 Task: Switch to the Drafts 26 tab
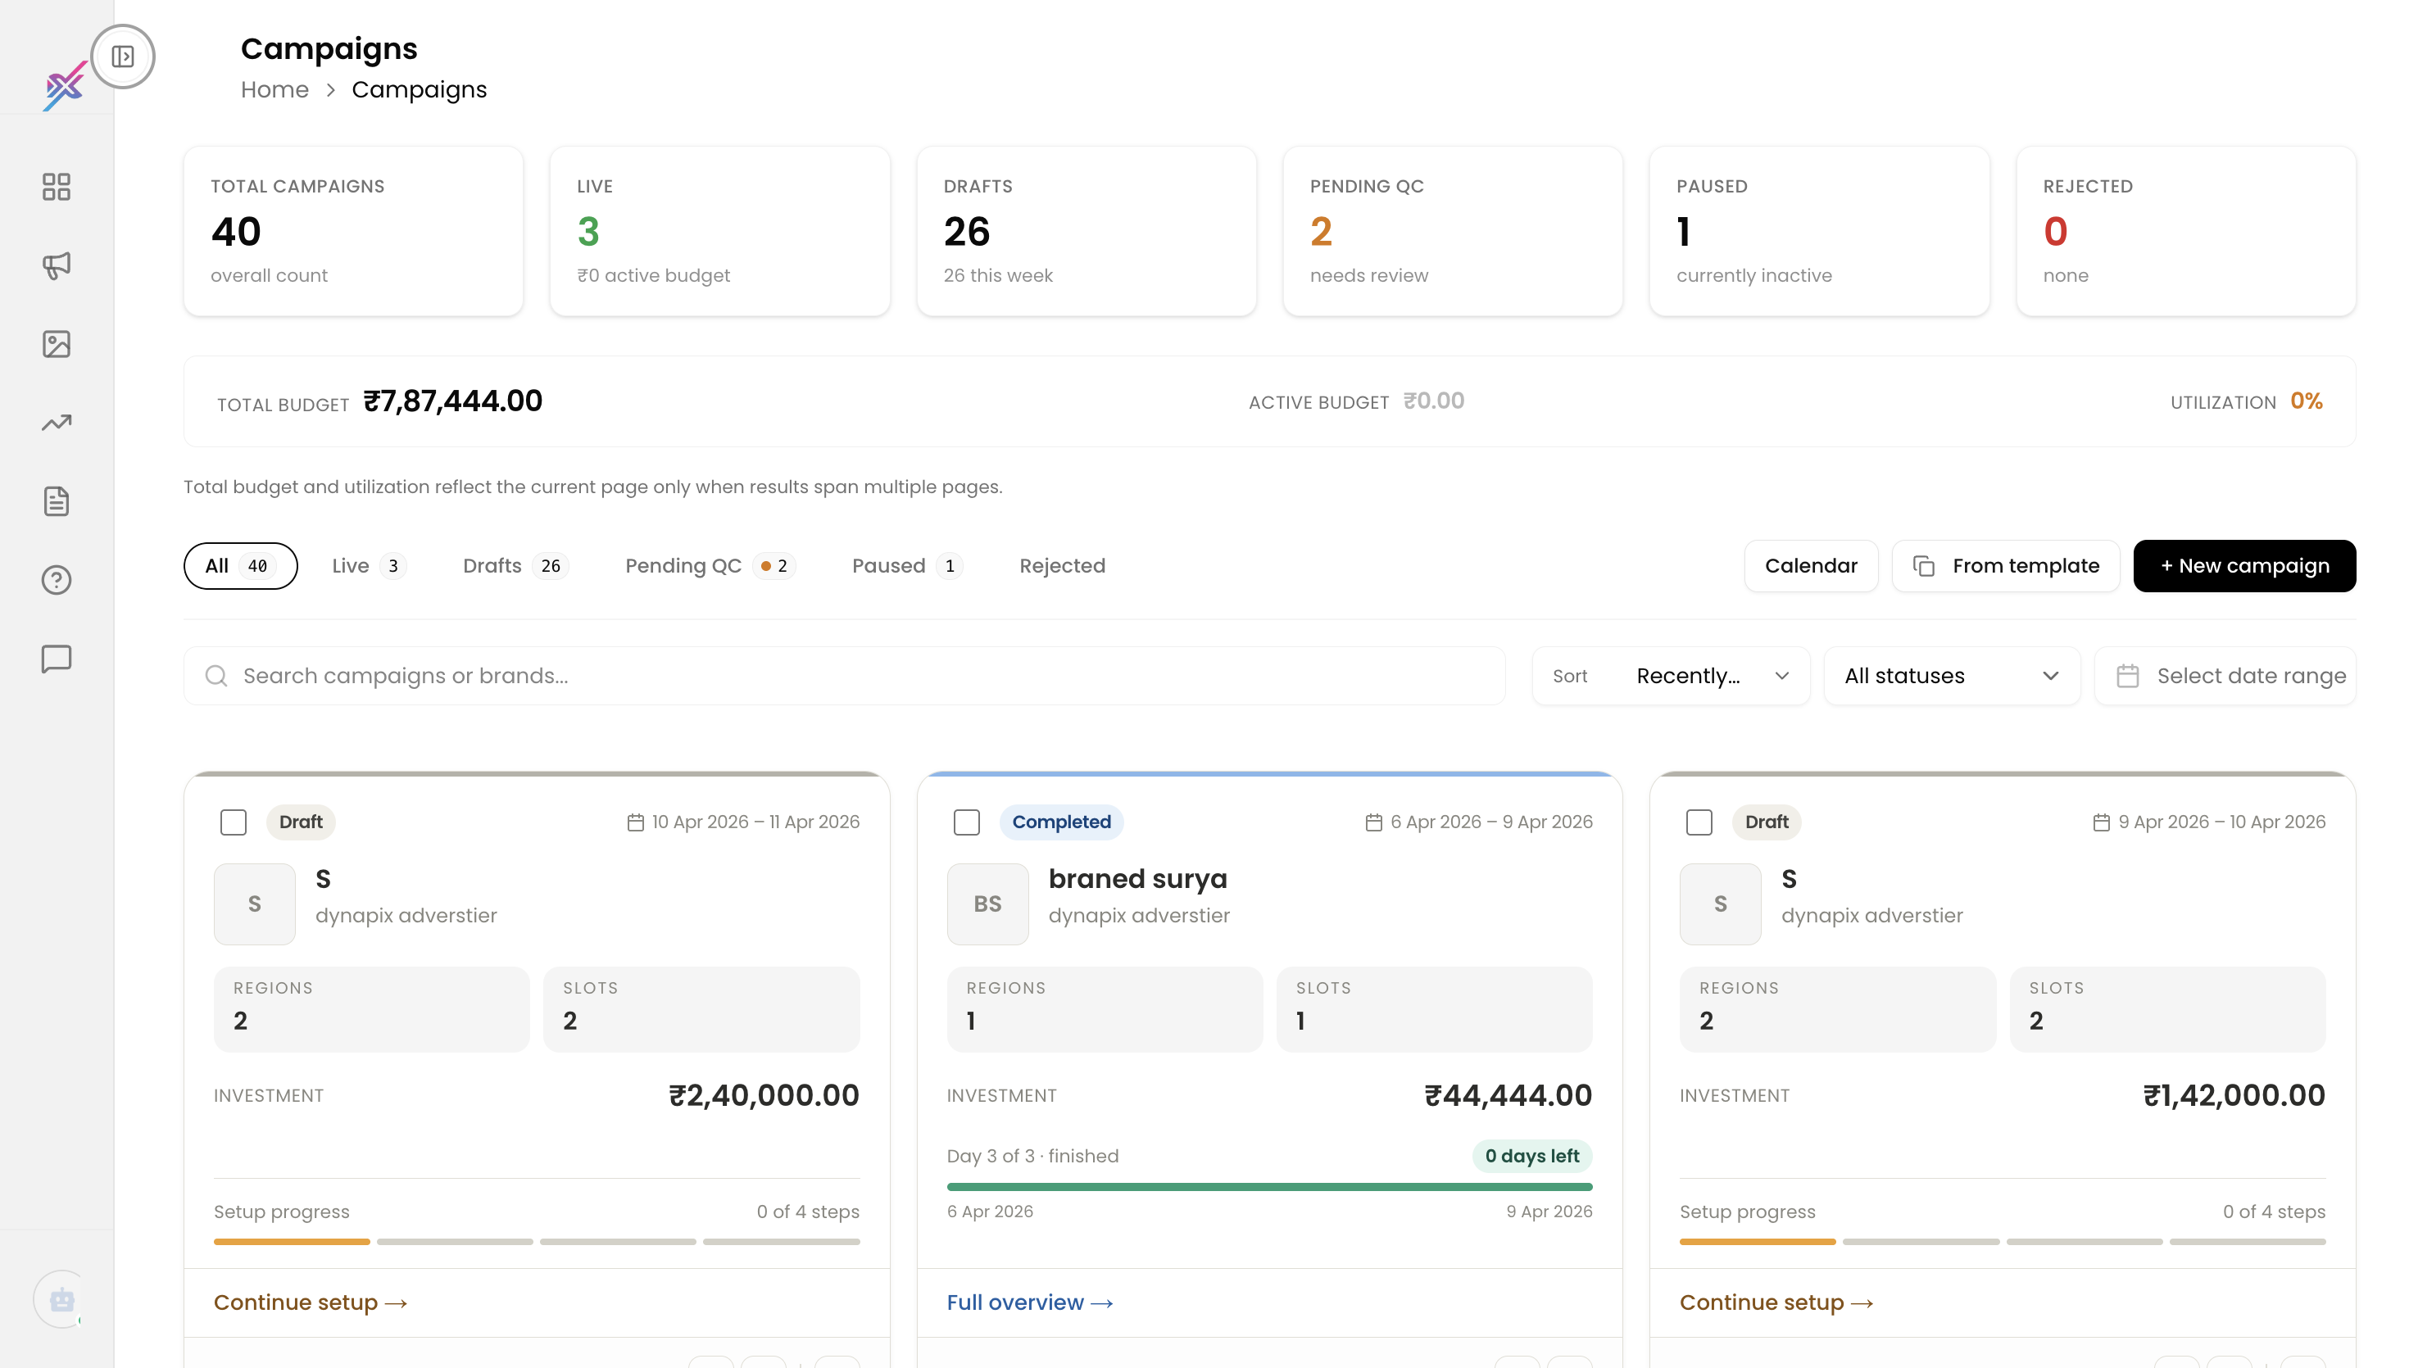point(515,565)
